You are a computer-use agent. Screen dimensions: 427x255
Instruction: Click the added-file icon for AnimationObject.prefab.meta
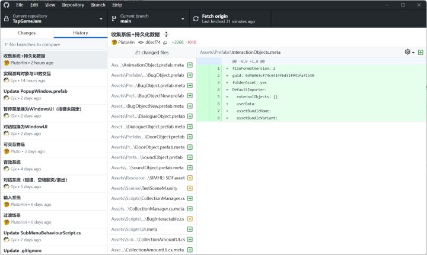coord(190,64)
